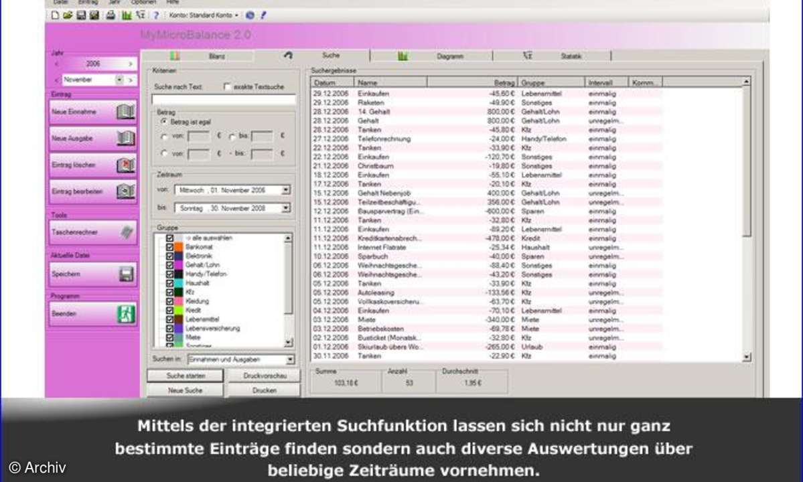Click the green bar chart toolbar icon
Screen dimensions: 803x482
coord(127,15)
